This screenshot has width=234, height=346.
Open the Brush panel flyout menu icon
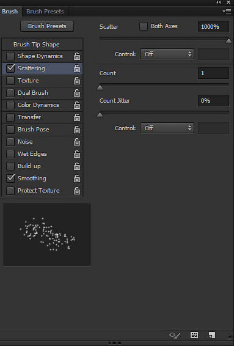pyautogui.click(x=227, y=11)
